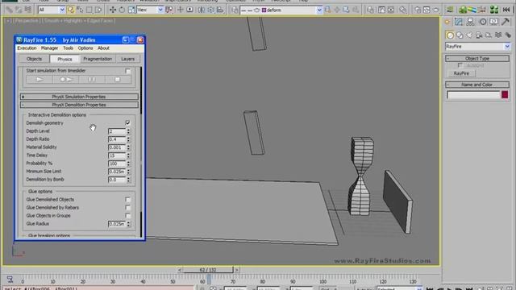Image resolution: width=516 pixels, height=290 pixels.
Task: Enable Glue Demolished Objects checkbox
Action: pyautogui.click(x=127, y=200)
